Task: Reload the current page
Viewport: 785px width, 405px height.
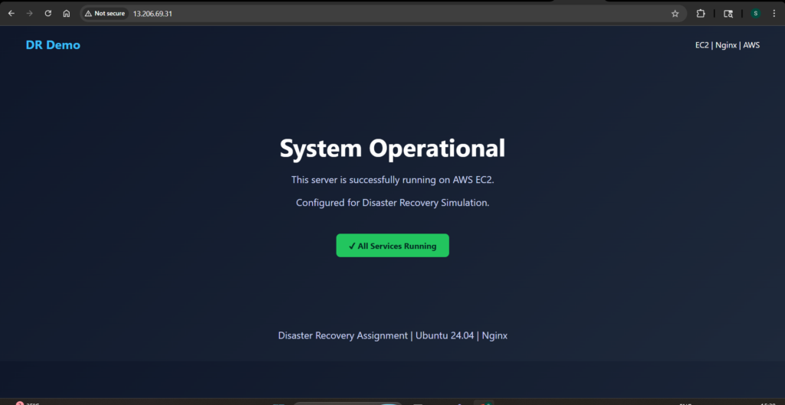Action: (x=48, y=13)
